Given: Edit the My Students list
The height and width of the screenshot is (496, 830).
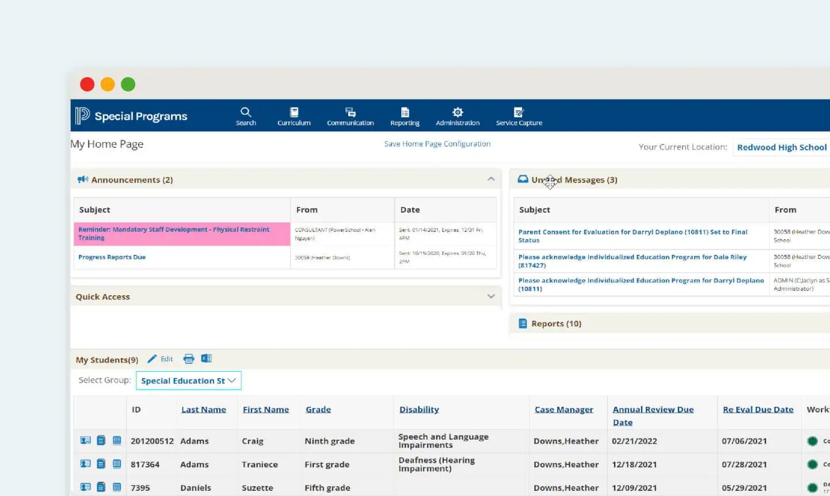Looking at the screenshot, I should 161,358.
